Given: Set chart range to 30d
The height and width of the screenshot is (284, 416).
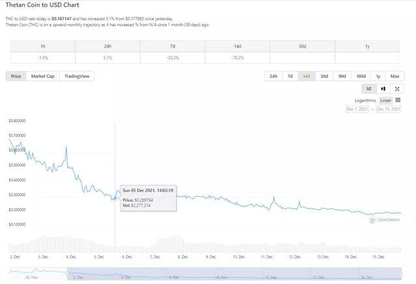Looking at the screenshot, I should coord(324,76).
